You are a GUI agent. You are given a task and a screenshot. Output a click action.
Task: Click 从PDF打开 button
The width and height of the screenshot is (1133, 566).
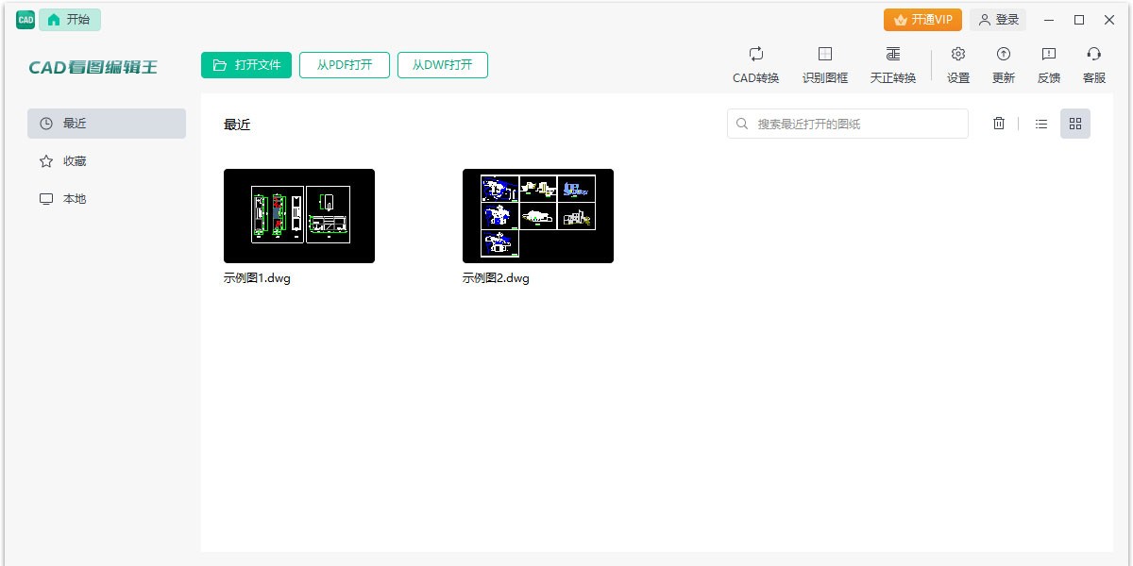click(x=345, y=65)
